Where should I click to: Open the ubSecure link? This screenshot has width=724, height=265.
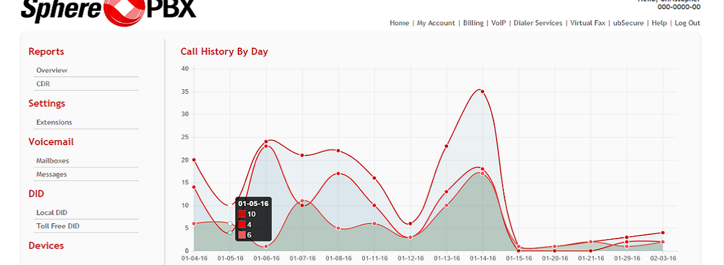pyautogui.click(x=630, y=23)
